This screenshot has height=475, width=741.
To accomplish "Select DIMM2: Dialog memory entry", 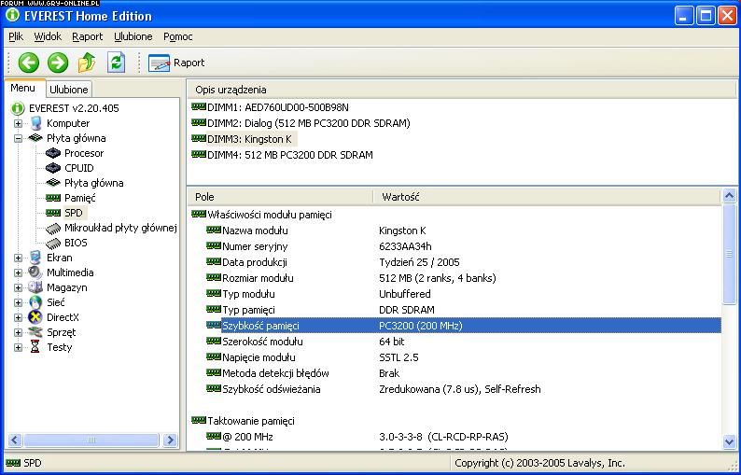I will [309, 123].
